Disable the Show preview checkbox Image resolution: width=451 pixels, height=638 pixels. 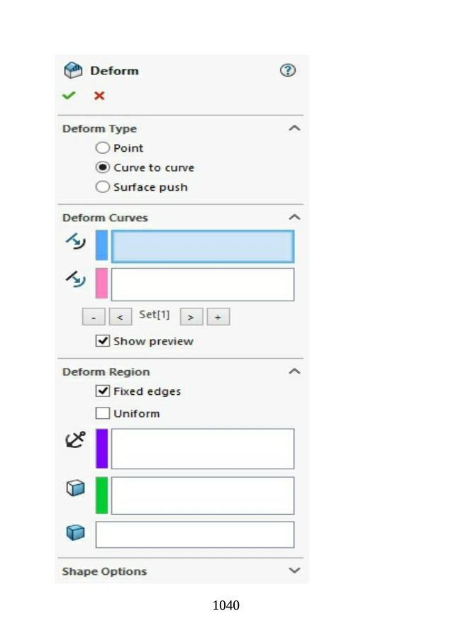103,341
